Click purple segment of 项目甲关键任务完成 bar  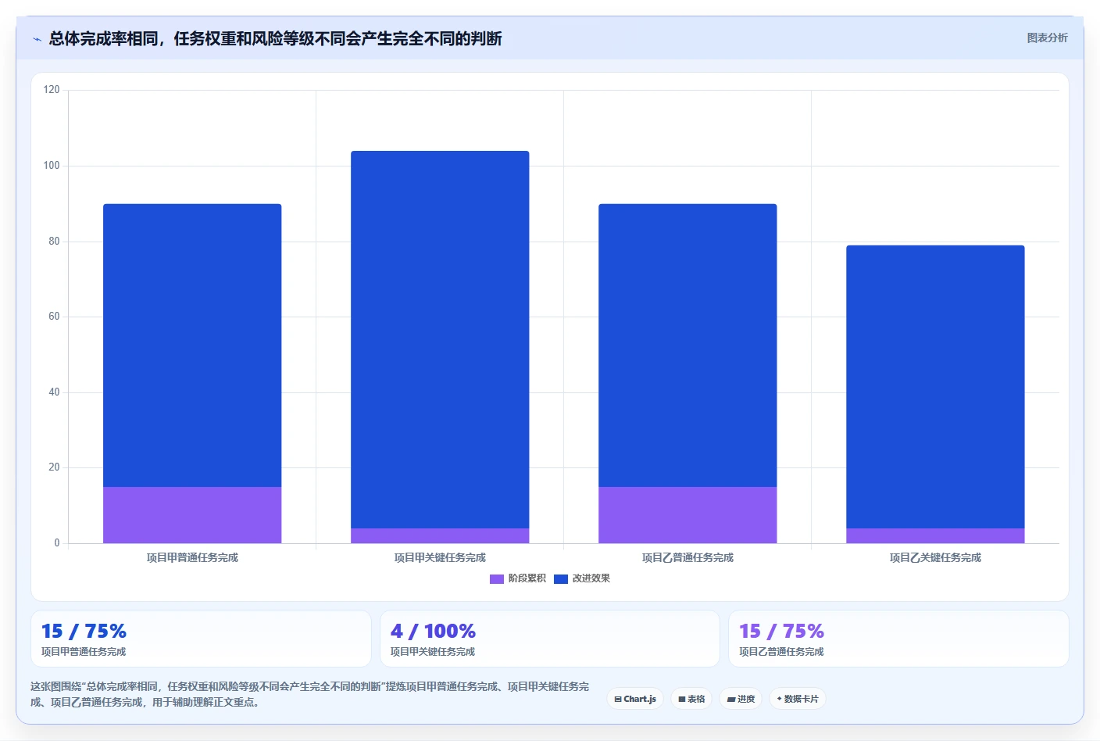coord(440,536)
